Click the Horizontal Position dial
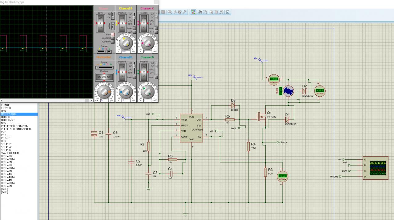The height and width of the screenshot is (220, 394). 104,77
